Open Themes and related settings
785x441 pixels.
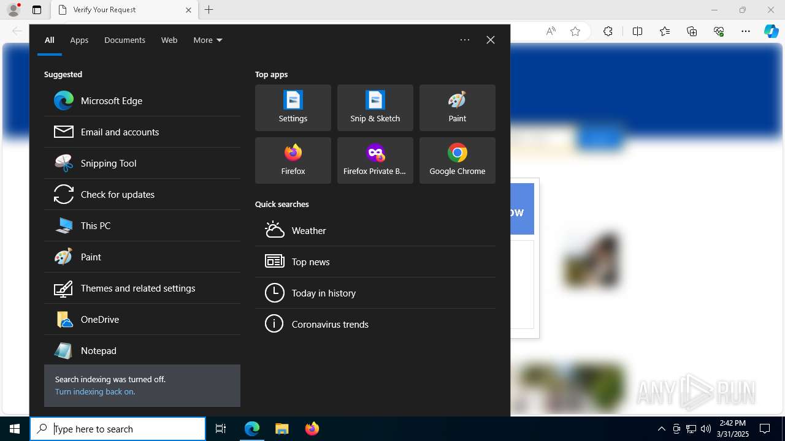(x=142, y=288)
